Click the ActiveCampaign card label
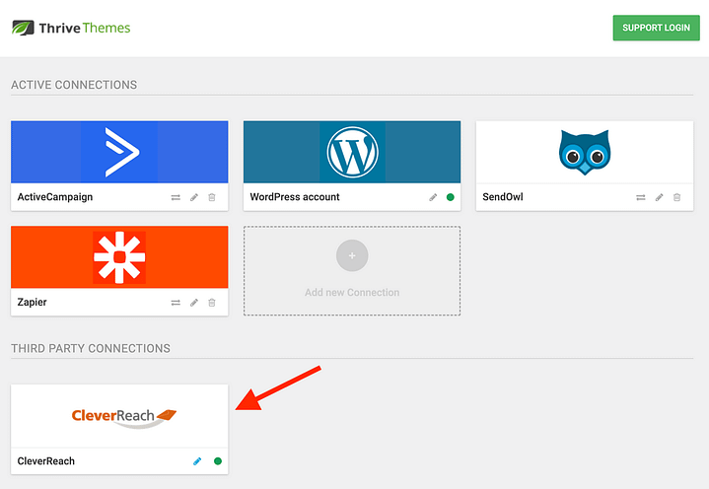This screenshot has width=709, height=489. 55,197
